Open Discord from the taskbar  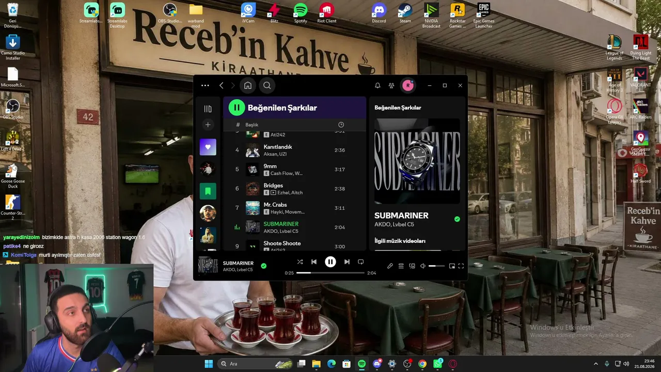click(x=377, y=364)
